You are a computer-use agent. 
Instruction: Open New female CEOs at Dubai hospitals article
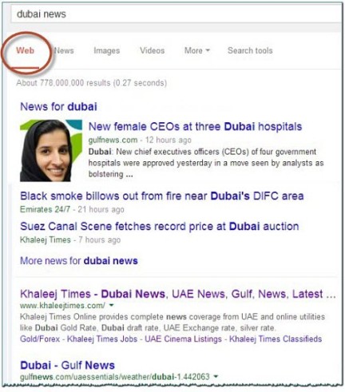[x=195, y=126]
